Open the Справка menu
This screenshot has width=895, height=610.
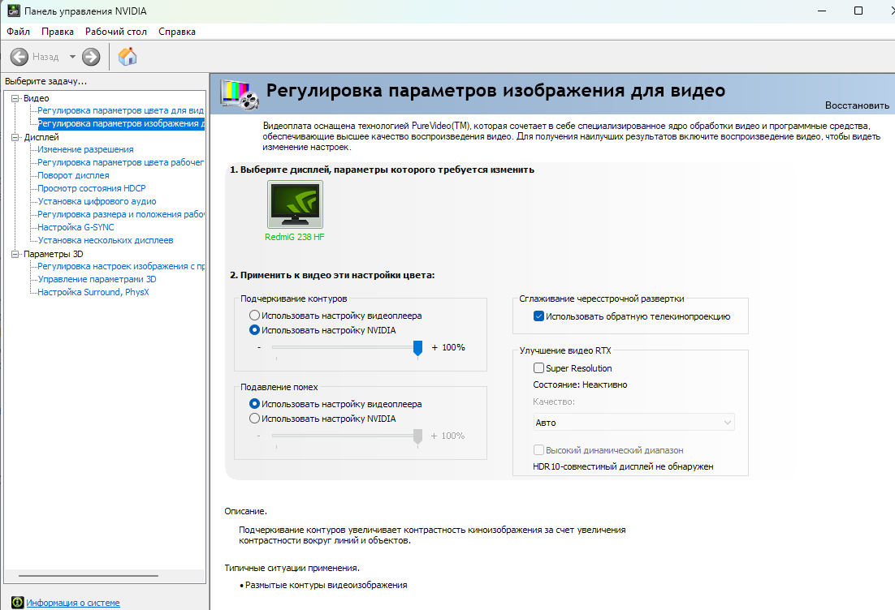click(177, 32)
